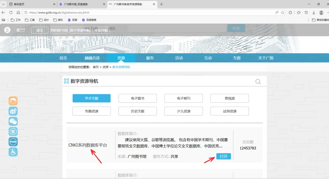This screenshot has height=179, width=329.
Task: Click the magnifier search icon in 数字资源导航 panel
Action: point(258,81)
